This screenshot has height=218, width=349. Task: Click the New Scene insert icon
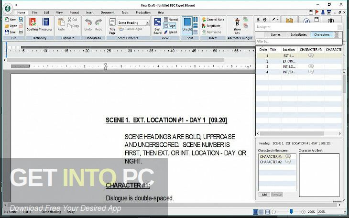(x=204, y=32)
